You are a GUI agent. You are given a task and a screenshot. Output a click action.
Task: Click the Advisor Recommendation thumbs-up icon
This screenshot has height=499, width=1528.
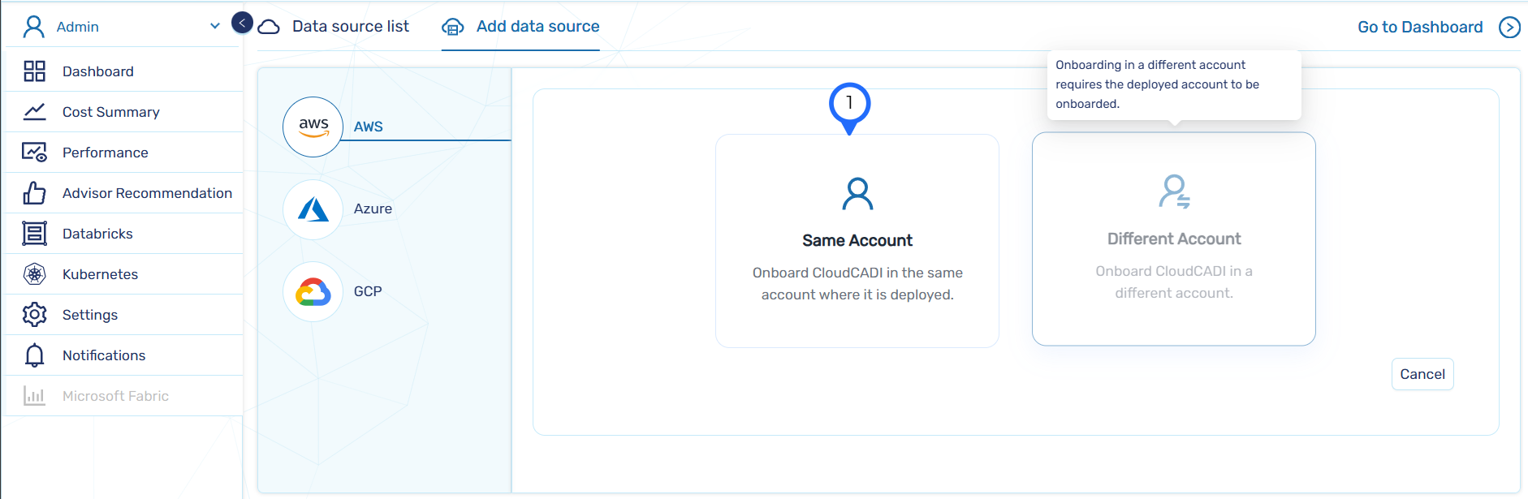pos(34,193)
